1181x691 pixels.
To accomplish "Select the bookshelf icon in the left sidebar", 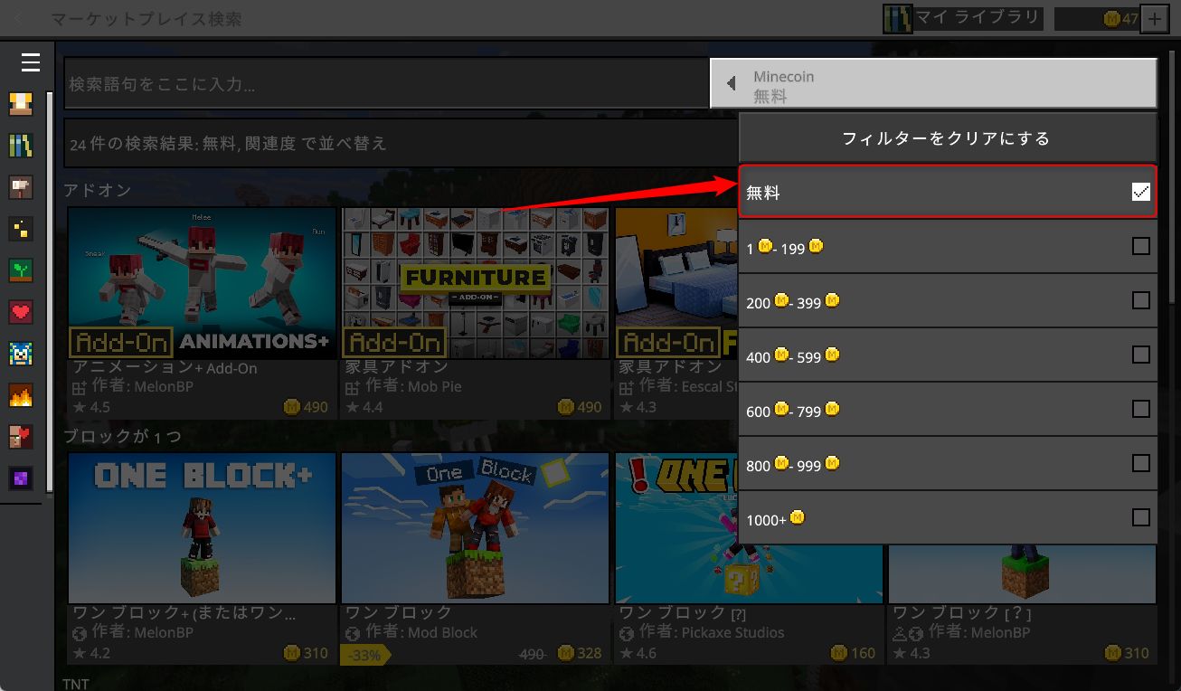I will click(21, 145).
